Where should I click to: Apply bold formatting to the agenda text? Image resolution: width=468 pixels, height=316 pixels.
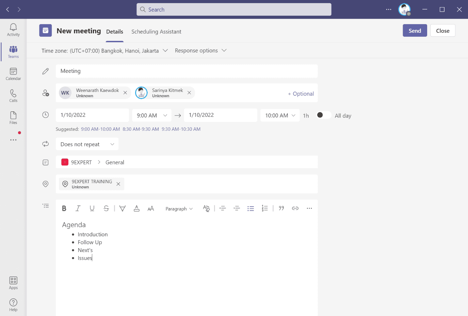click(x=64, y=208)
